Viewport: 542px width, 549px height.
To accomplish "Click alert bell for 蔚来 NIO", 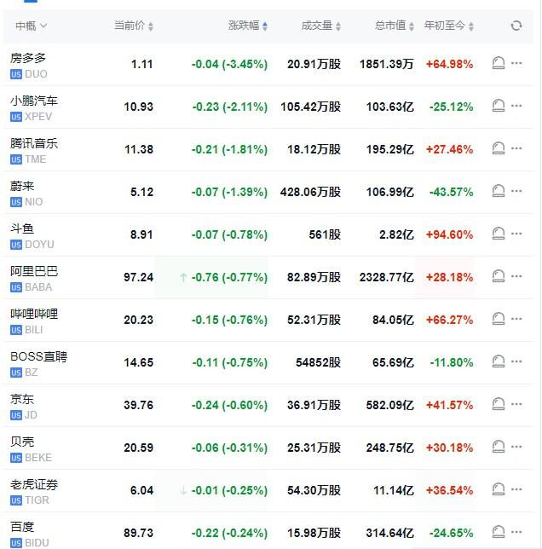I will [x=499, y=191].
